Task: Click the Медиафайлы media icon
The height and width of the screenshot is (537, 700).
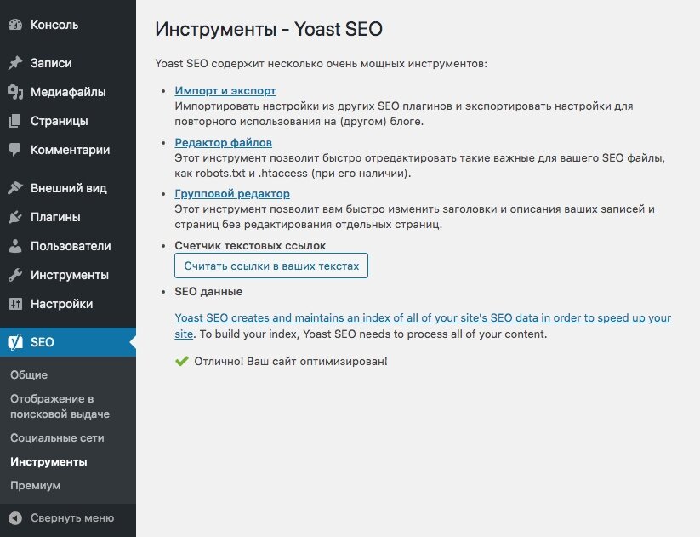Action: [x=15, y=92]
